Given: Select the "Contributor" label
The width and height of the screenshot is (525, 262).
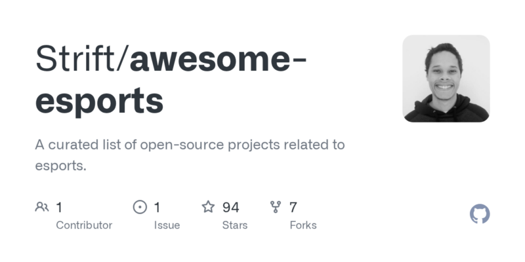Looking at the screenshot, I should [x=84, y=225].
